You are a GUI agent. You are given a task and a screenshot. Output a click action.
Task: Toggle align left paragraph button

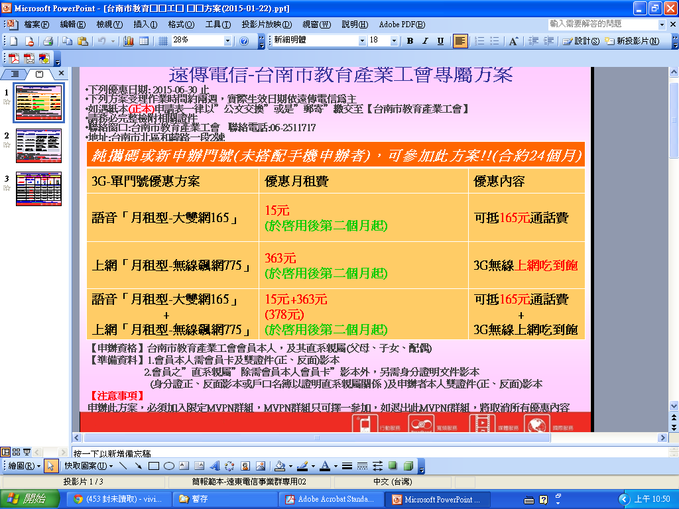click(460, 41)
